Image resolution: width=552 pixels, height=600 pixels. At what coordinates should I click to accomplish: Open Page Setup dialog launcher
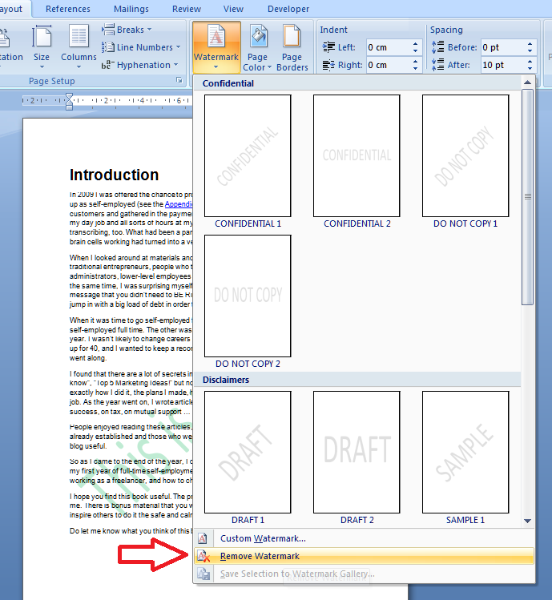pos(179,82)
